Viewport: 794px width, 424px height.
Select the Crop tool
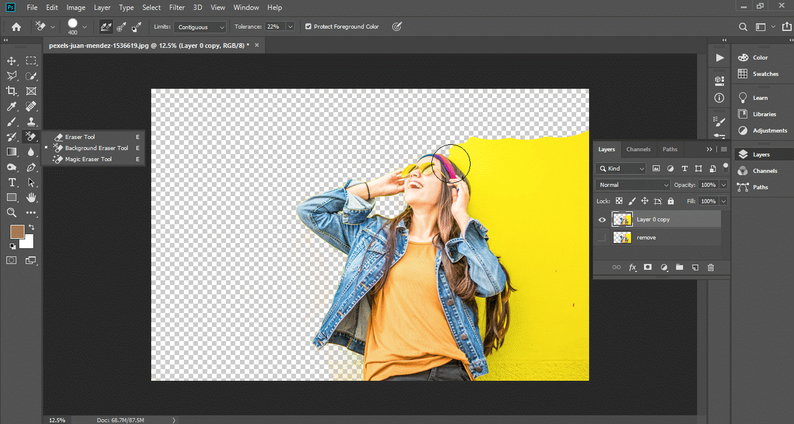pos(12,91)
